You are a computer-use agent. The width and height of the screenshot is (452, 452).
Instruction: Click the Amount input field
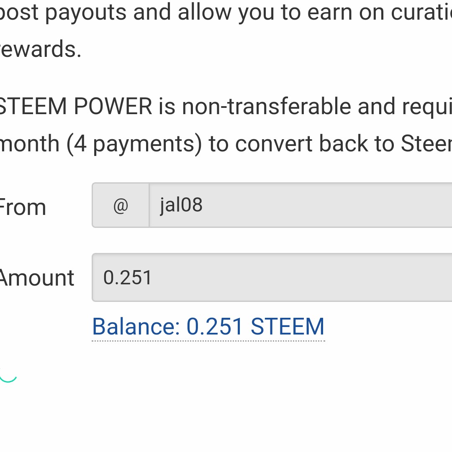click(272, 278)
